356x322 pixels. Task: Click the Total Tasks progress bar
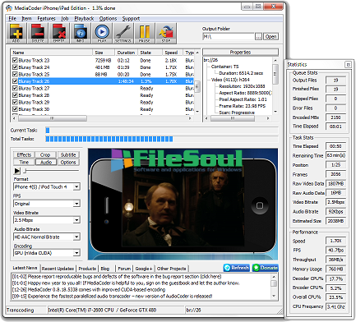click(162, 139)
